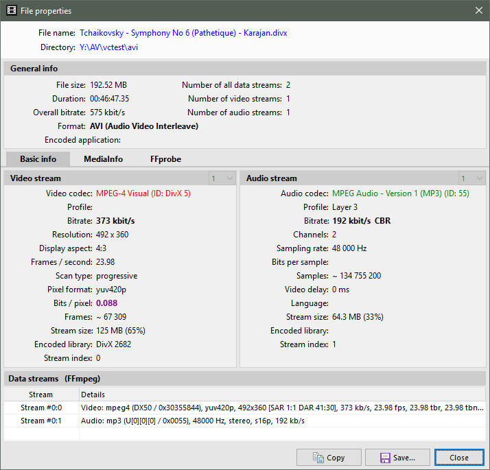The image size is (490, 470).
Task: Click the audio profile value Layer 3
Action: point(345,207)
